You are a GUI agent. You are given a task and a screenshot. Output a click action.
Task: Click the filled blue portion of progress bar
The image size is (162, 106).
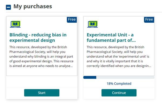[90, 77]
